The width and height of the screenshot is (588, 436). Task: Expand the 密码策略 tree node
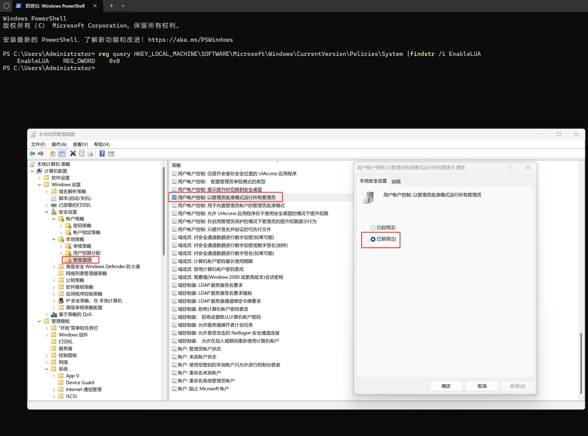(61, 226)
